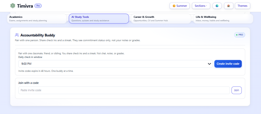Viewport: 261px width, 114px height.
Task: Open the Themes button
Action: (243, 6)
